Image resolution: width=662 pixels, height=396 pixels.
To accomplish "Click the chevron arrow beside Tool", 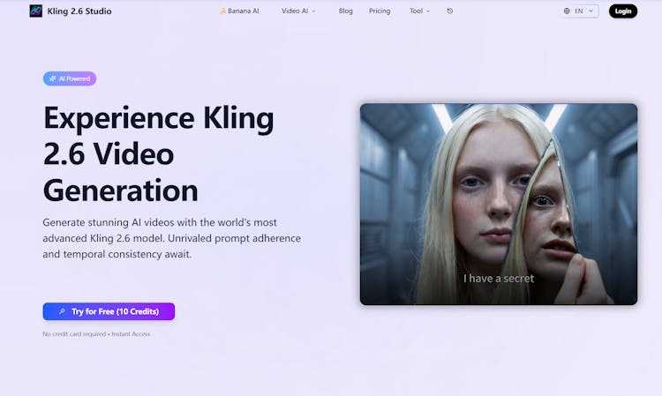I will tap(428, 11).
